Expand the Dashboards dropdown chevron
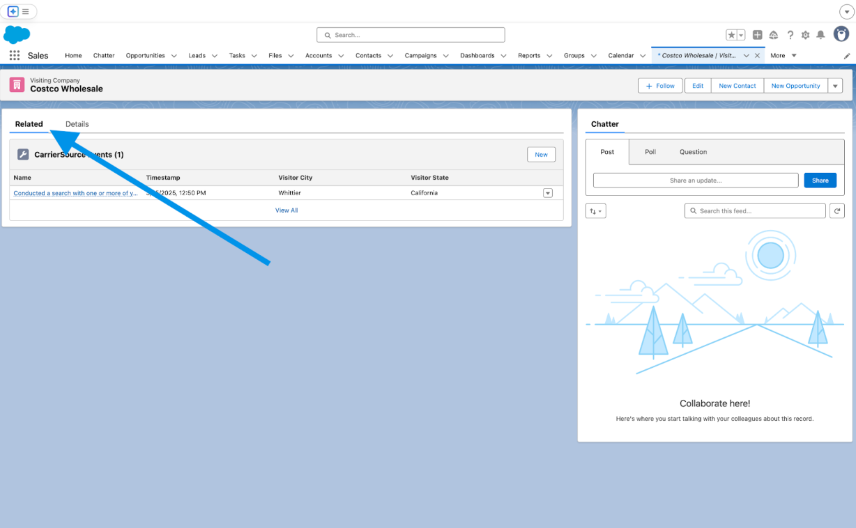This screenshot has width=856, height=528. point(503,56)
